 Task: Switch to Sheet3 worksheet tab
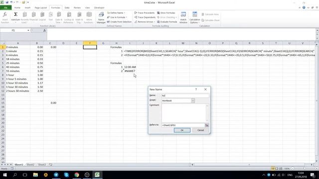point(42,165)
